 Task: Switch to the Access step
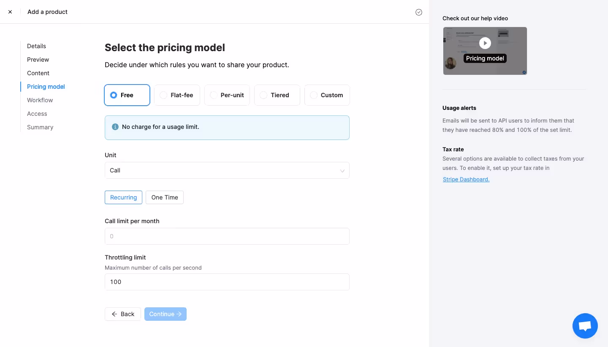pyautogui.click(x=37, y=114)
